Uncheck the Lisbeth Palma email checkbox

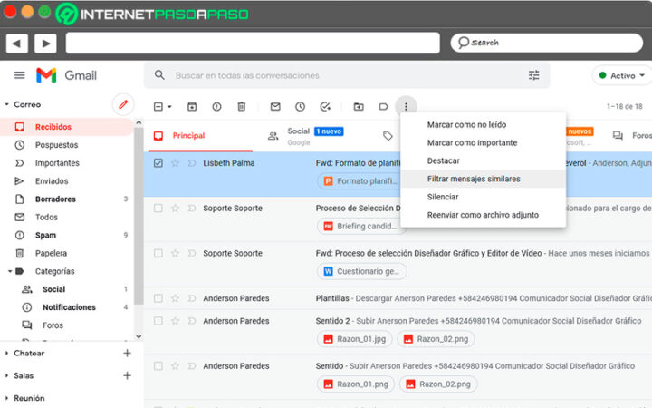pyautogui.click(x=158, y=163)
